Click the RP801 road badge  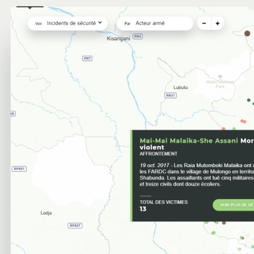[19, 169]
